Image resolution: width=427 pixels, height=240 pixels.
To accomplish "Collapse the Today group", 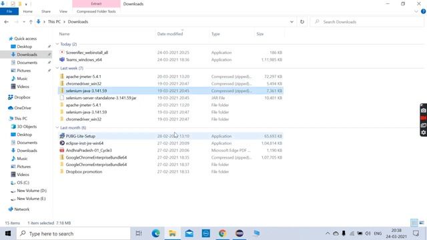I will point(57,44).
